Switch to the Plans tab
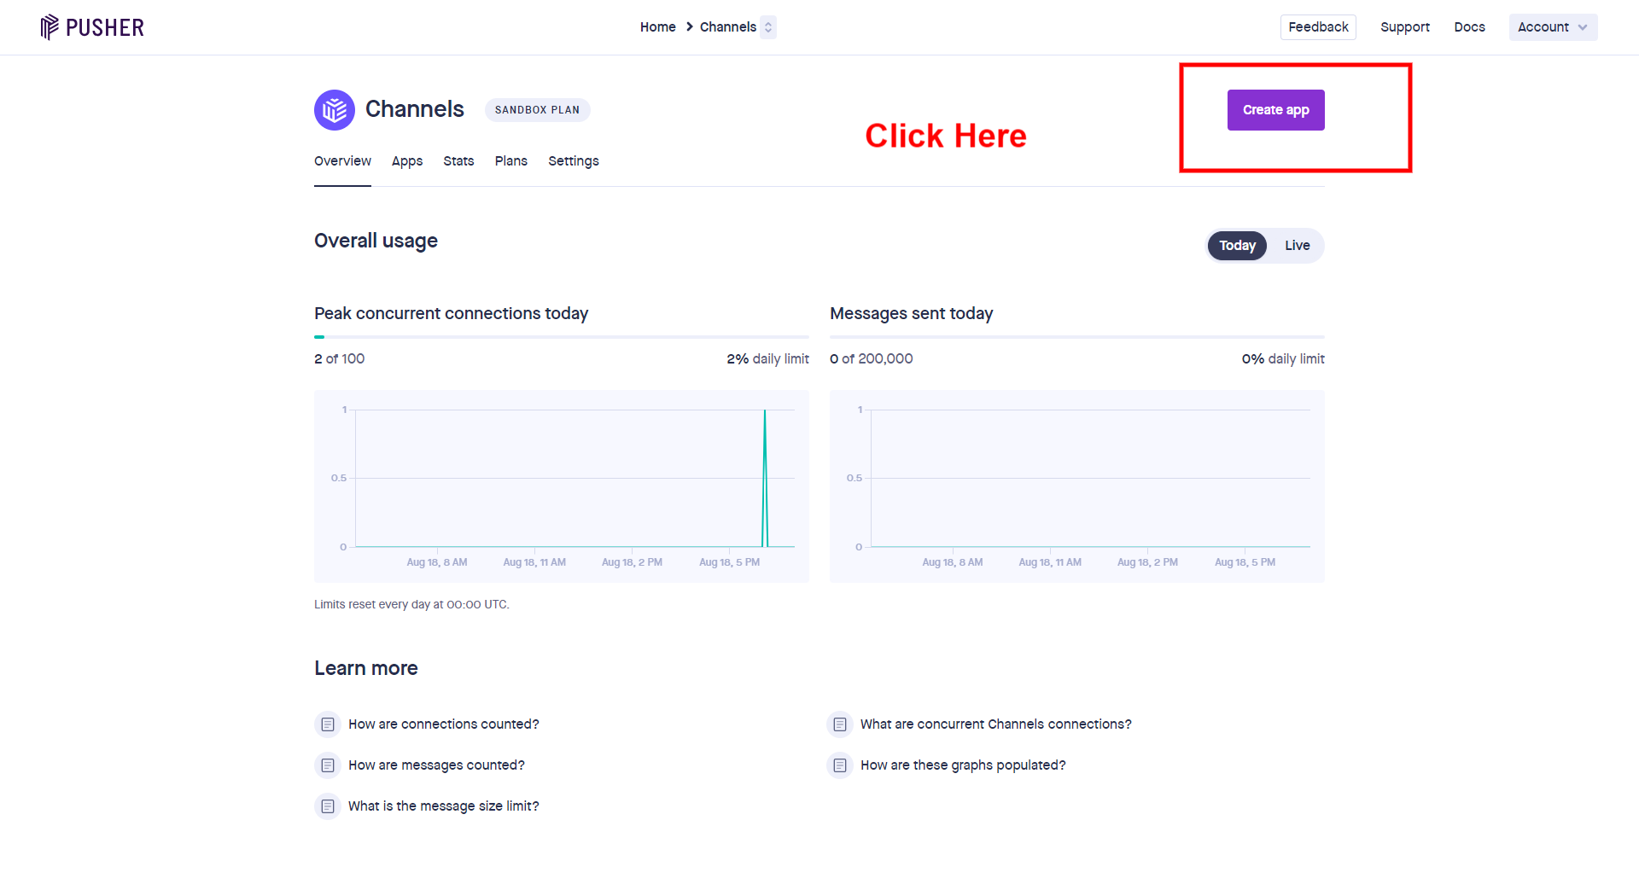 click(511, 161)
